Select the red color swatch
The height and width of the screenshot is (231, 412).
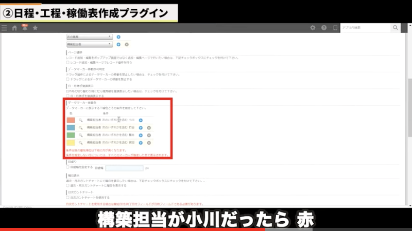click(x=71, y=120)
